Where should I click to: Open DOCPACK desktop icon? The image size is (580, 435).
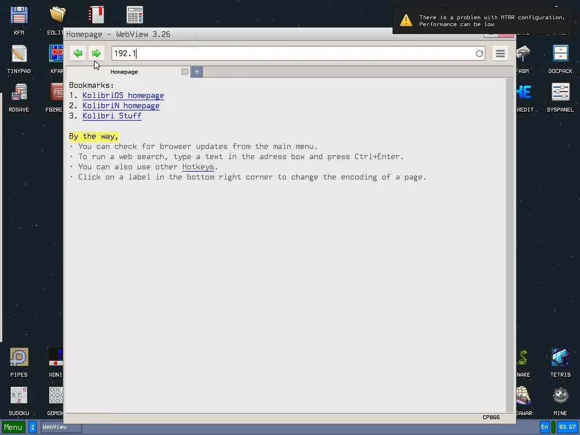coord(560,59)
